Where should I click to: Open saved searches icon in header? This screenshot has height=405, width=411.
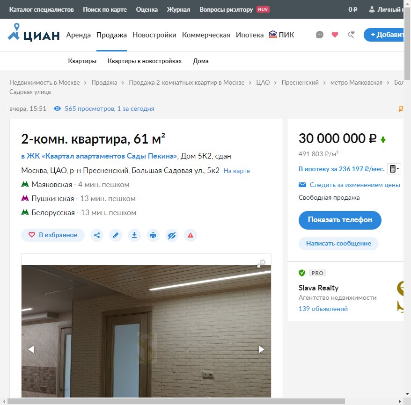(351, 35)
